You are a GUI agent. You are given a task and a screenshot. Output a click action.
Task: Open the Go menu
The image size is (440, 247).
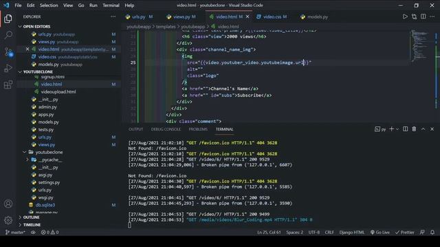tap(81, 5)
